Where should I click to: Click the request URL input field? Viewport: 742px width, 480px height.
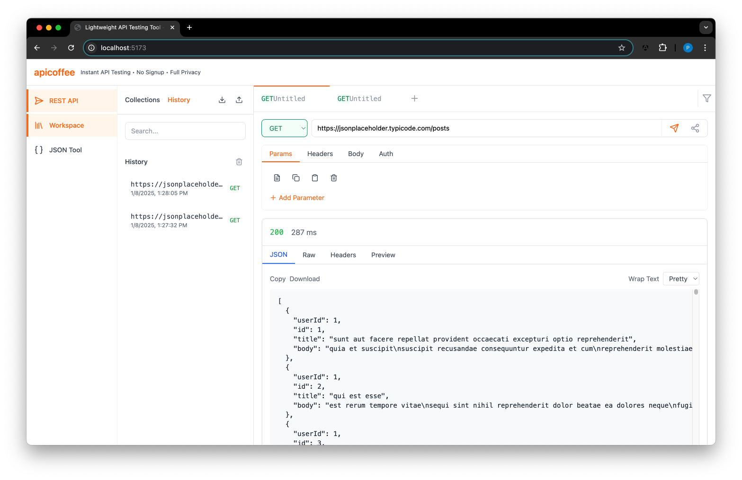coord(486,128)
